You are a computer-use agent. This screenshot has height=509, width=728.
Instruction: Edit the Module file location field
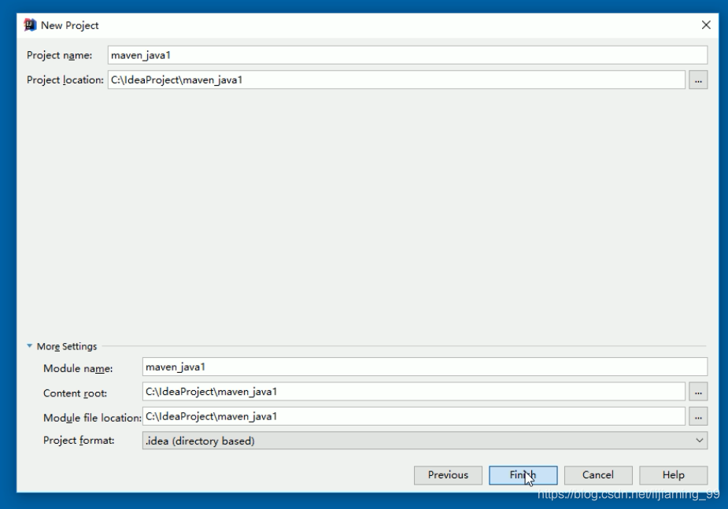pyautogui.click(x=414, y=416)
